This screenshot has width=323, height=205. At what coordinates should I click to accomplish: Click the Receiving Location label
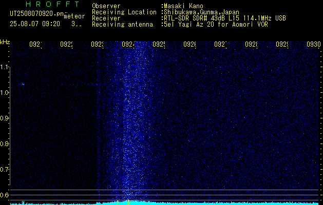point(124,12)
